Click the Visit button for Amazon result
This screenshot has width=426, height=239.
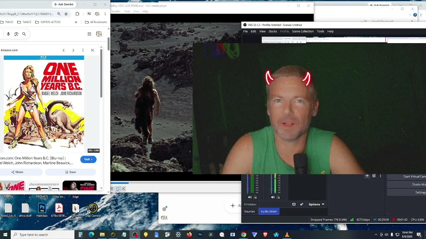click(88, 159)
